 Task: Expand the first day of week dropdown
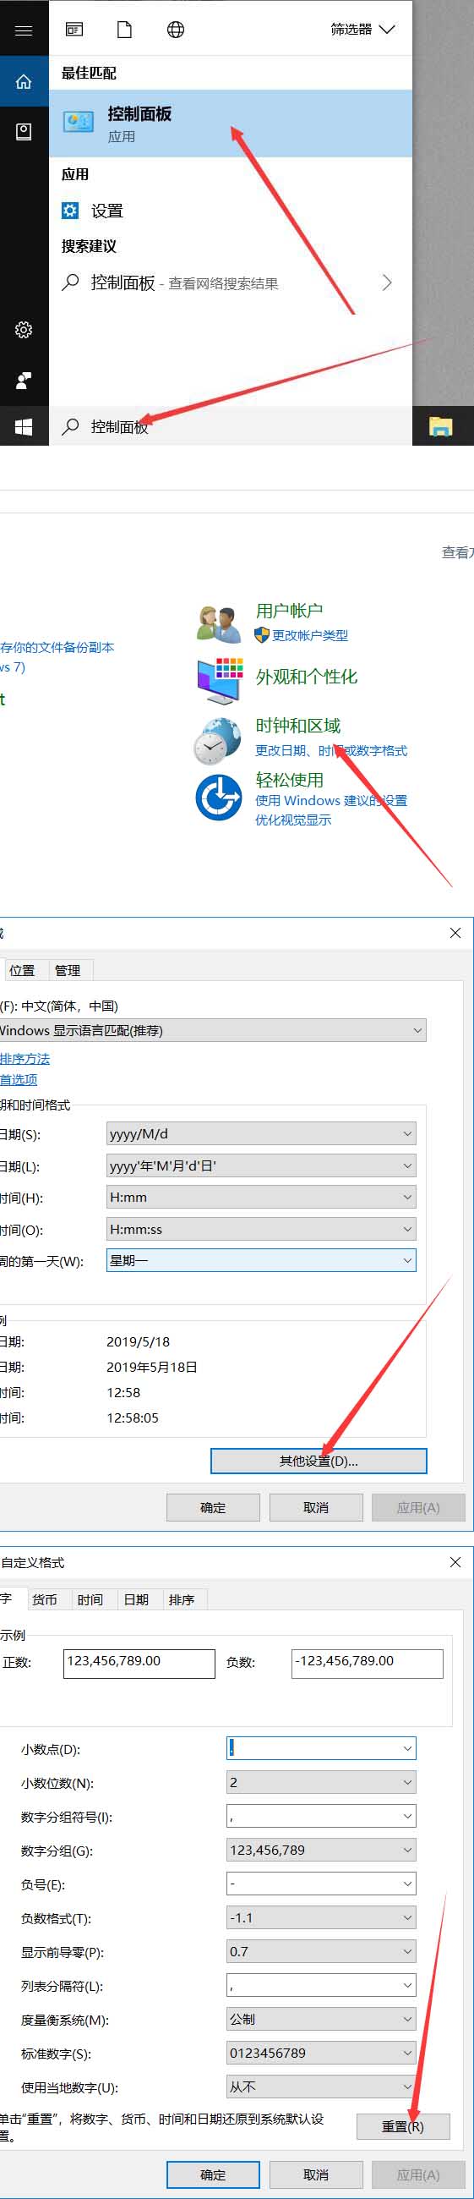(261, 1260)
